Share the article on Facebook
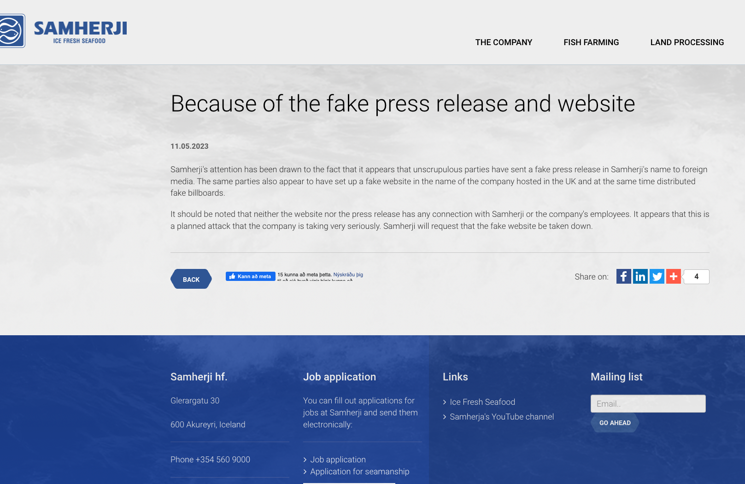The image size is (745, 484). click(x=623, y=276)
